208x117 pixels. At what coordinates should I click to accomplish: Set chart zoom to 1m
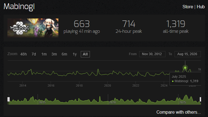(x=44, y=54)
